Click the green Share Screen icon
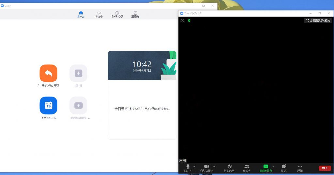Image resolution: width=334 pixels, height=175 pixels. [x=266, y=167]
